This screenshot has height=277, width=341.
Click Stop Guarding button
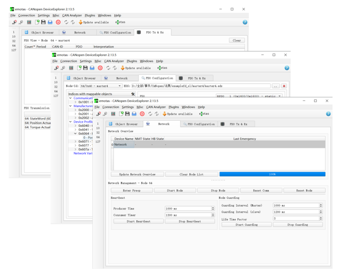pos(298,225)
